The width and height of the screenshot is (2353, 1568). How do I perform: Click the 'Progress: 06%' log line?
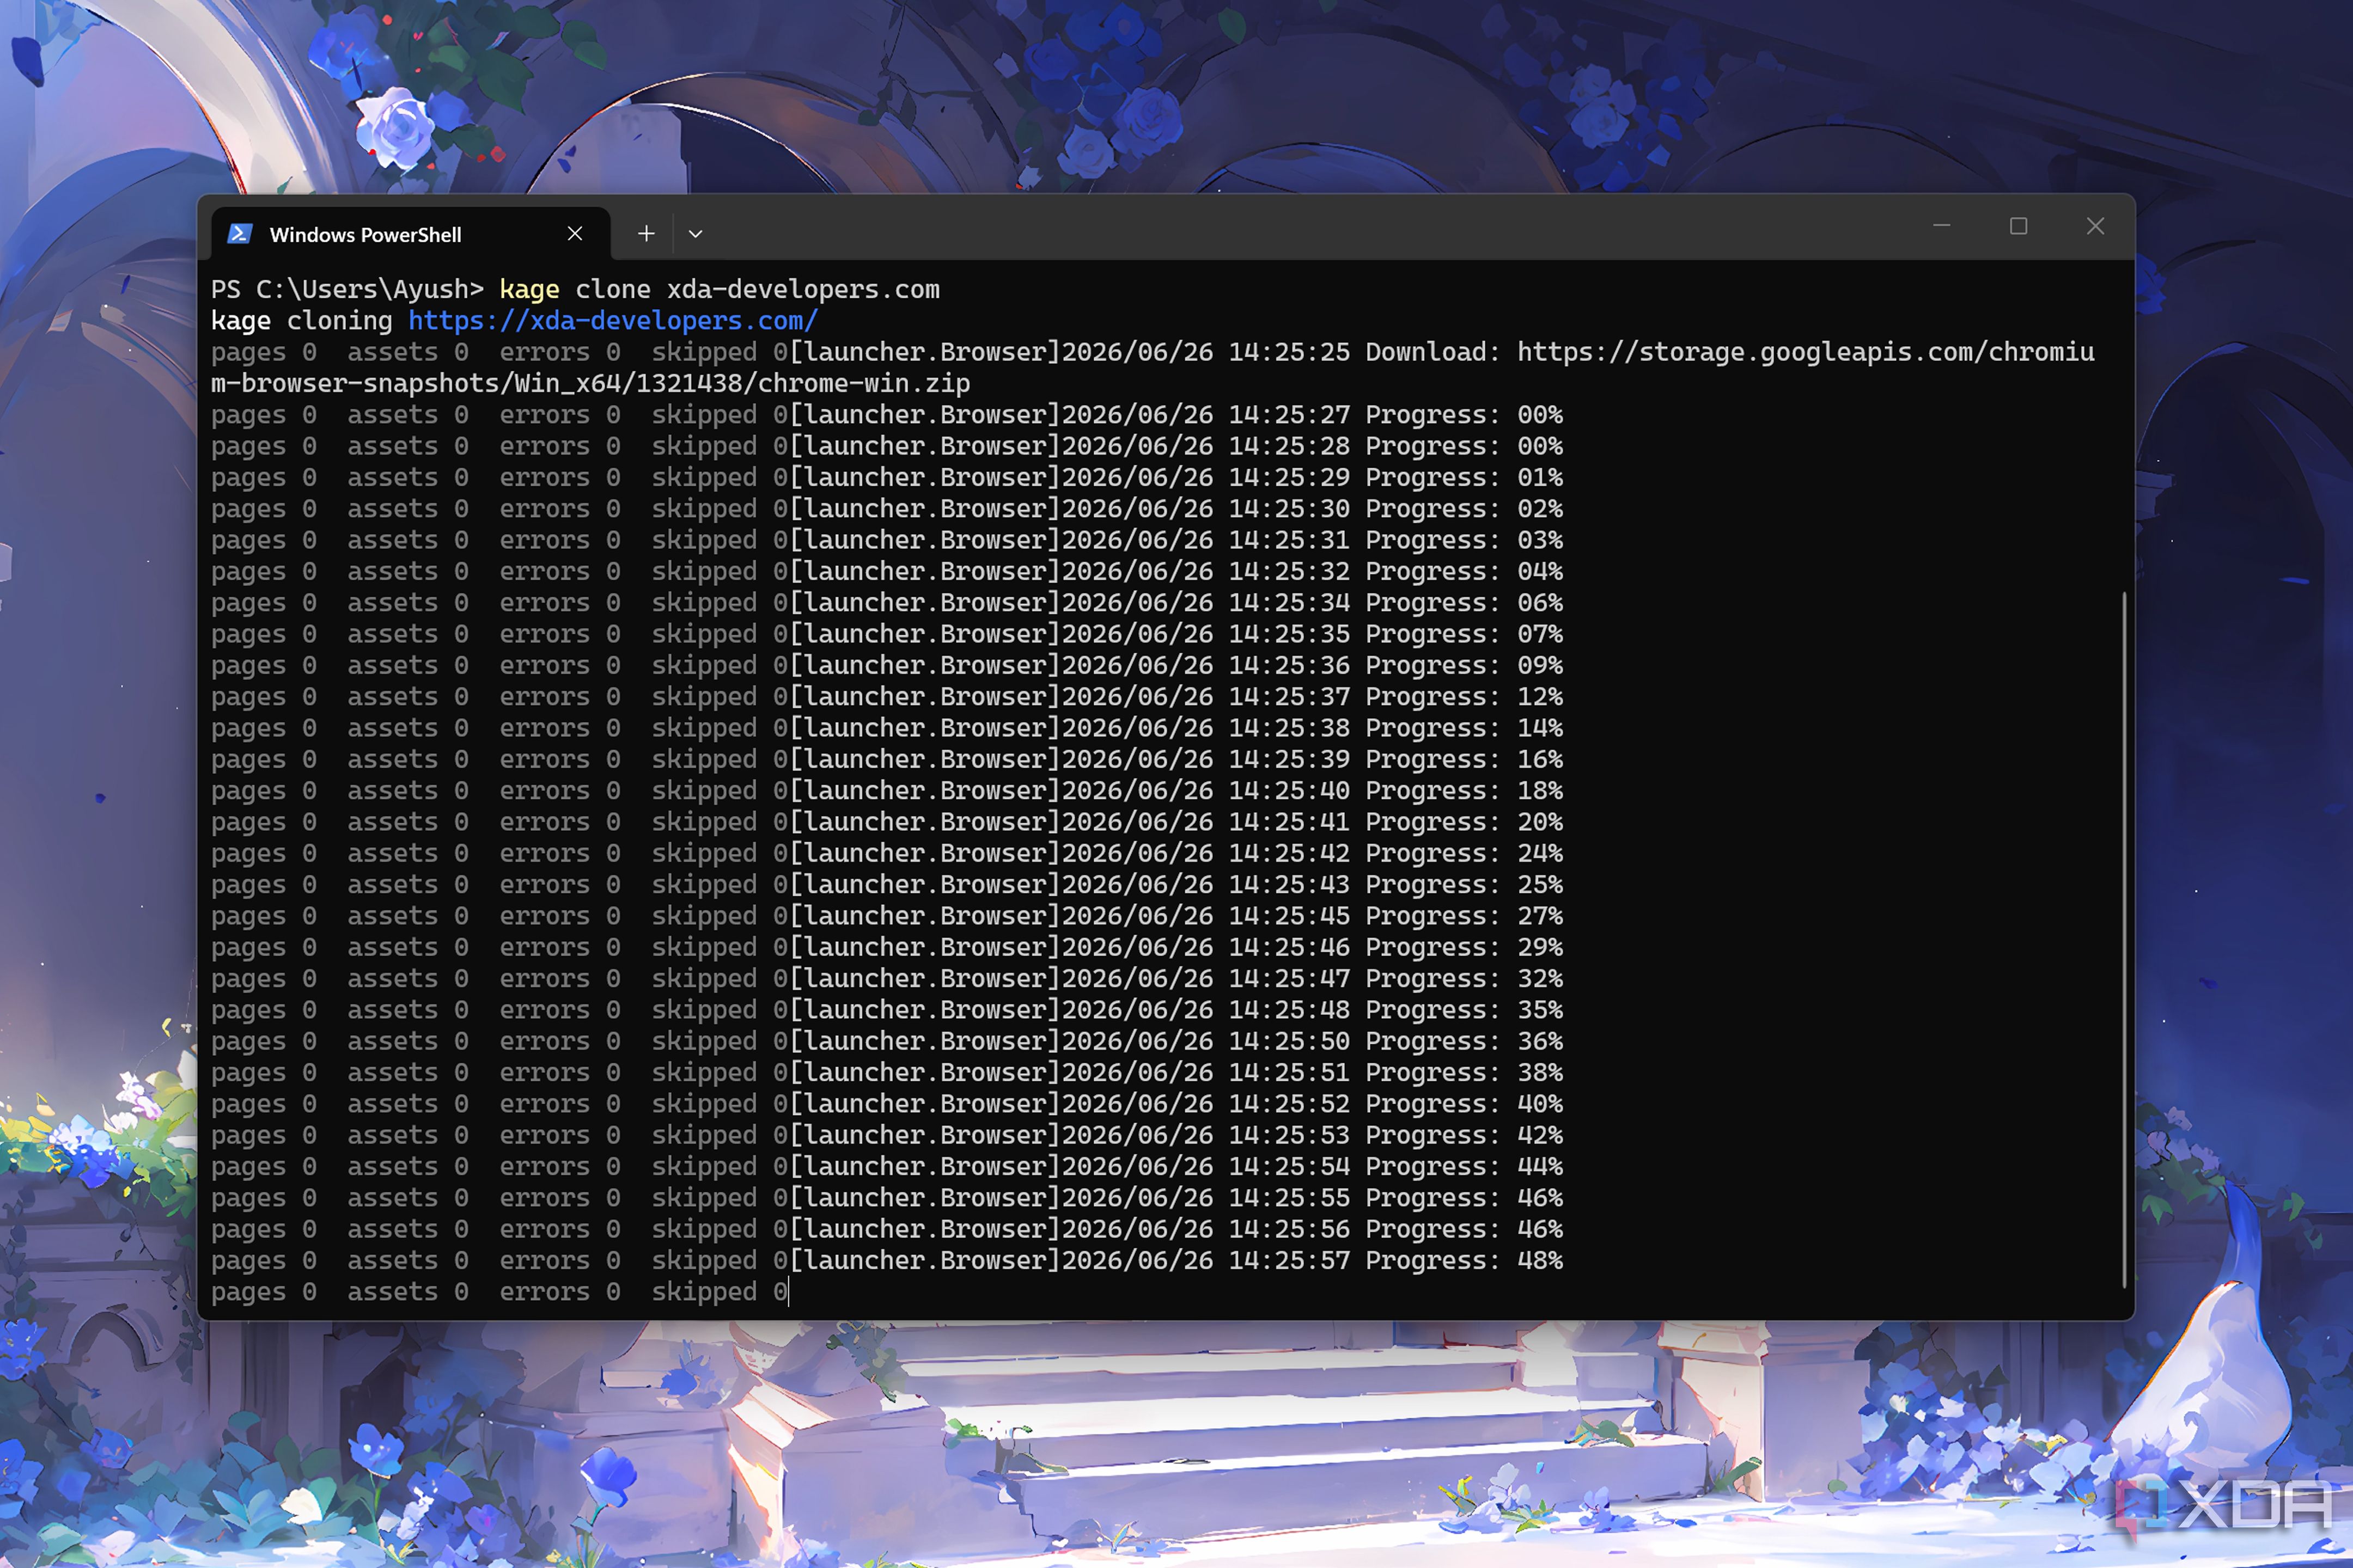886,602
